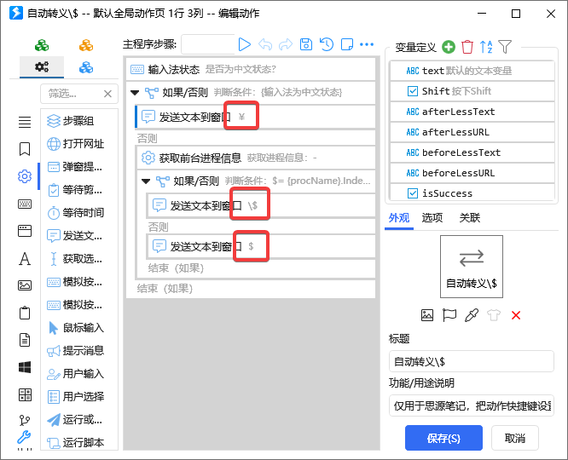The width and height of the screenshot is (568, 460).
Task: Run the main program steps (play icon)
Action: point(245,44)
